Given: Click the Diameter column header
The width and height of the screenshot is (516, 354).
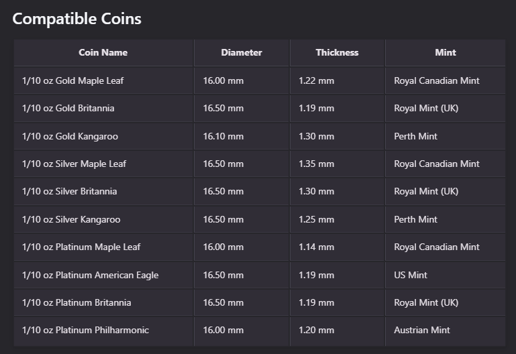Looking at the screenshot, I should click(242, 52).
